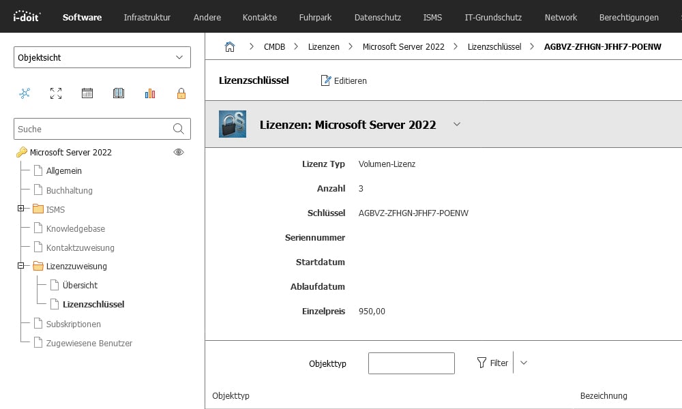Click the Lizenzen breadcrumb link
The image size is (682, 409).
[x=323, y=46]
